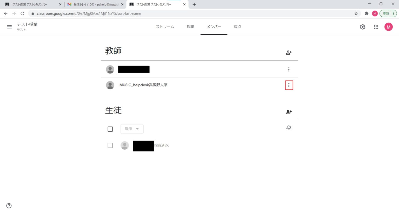Invite students with add-person icon
Image resolution: width=399 pixels, height=214 pixels.
pyautogui.click(x=289, y=112)
